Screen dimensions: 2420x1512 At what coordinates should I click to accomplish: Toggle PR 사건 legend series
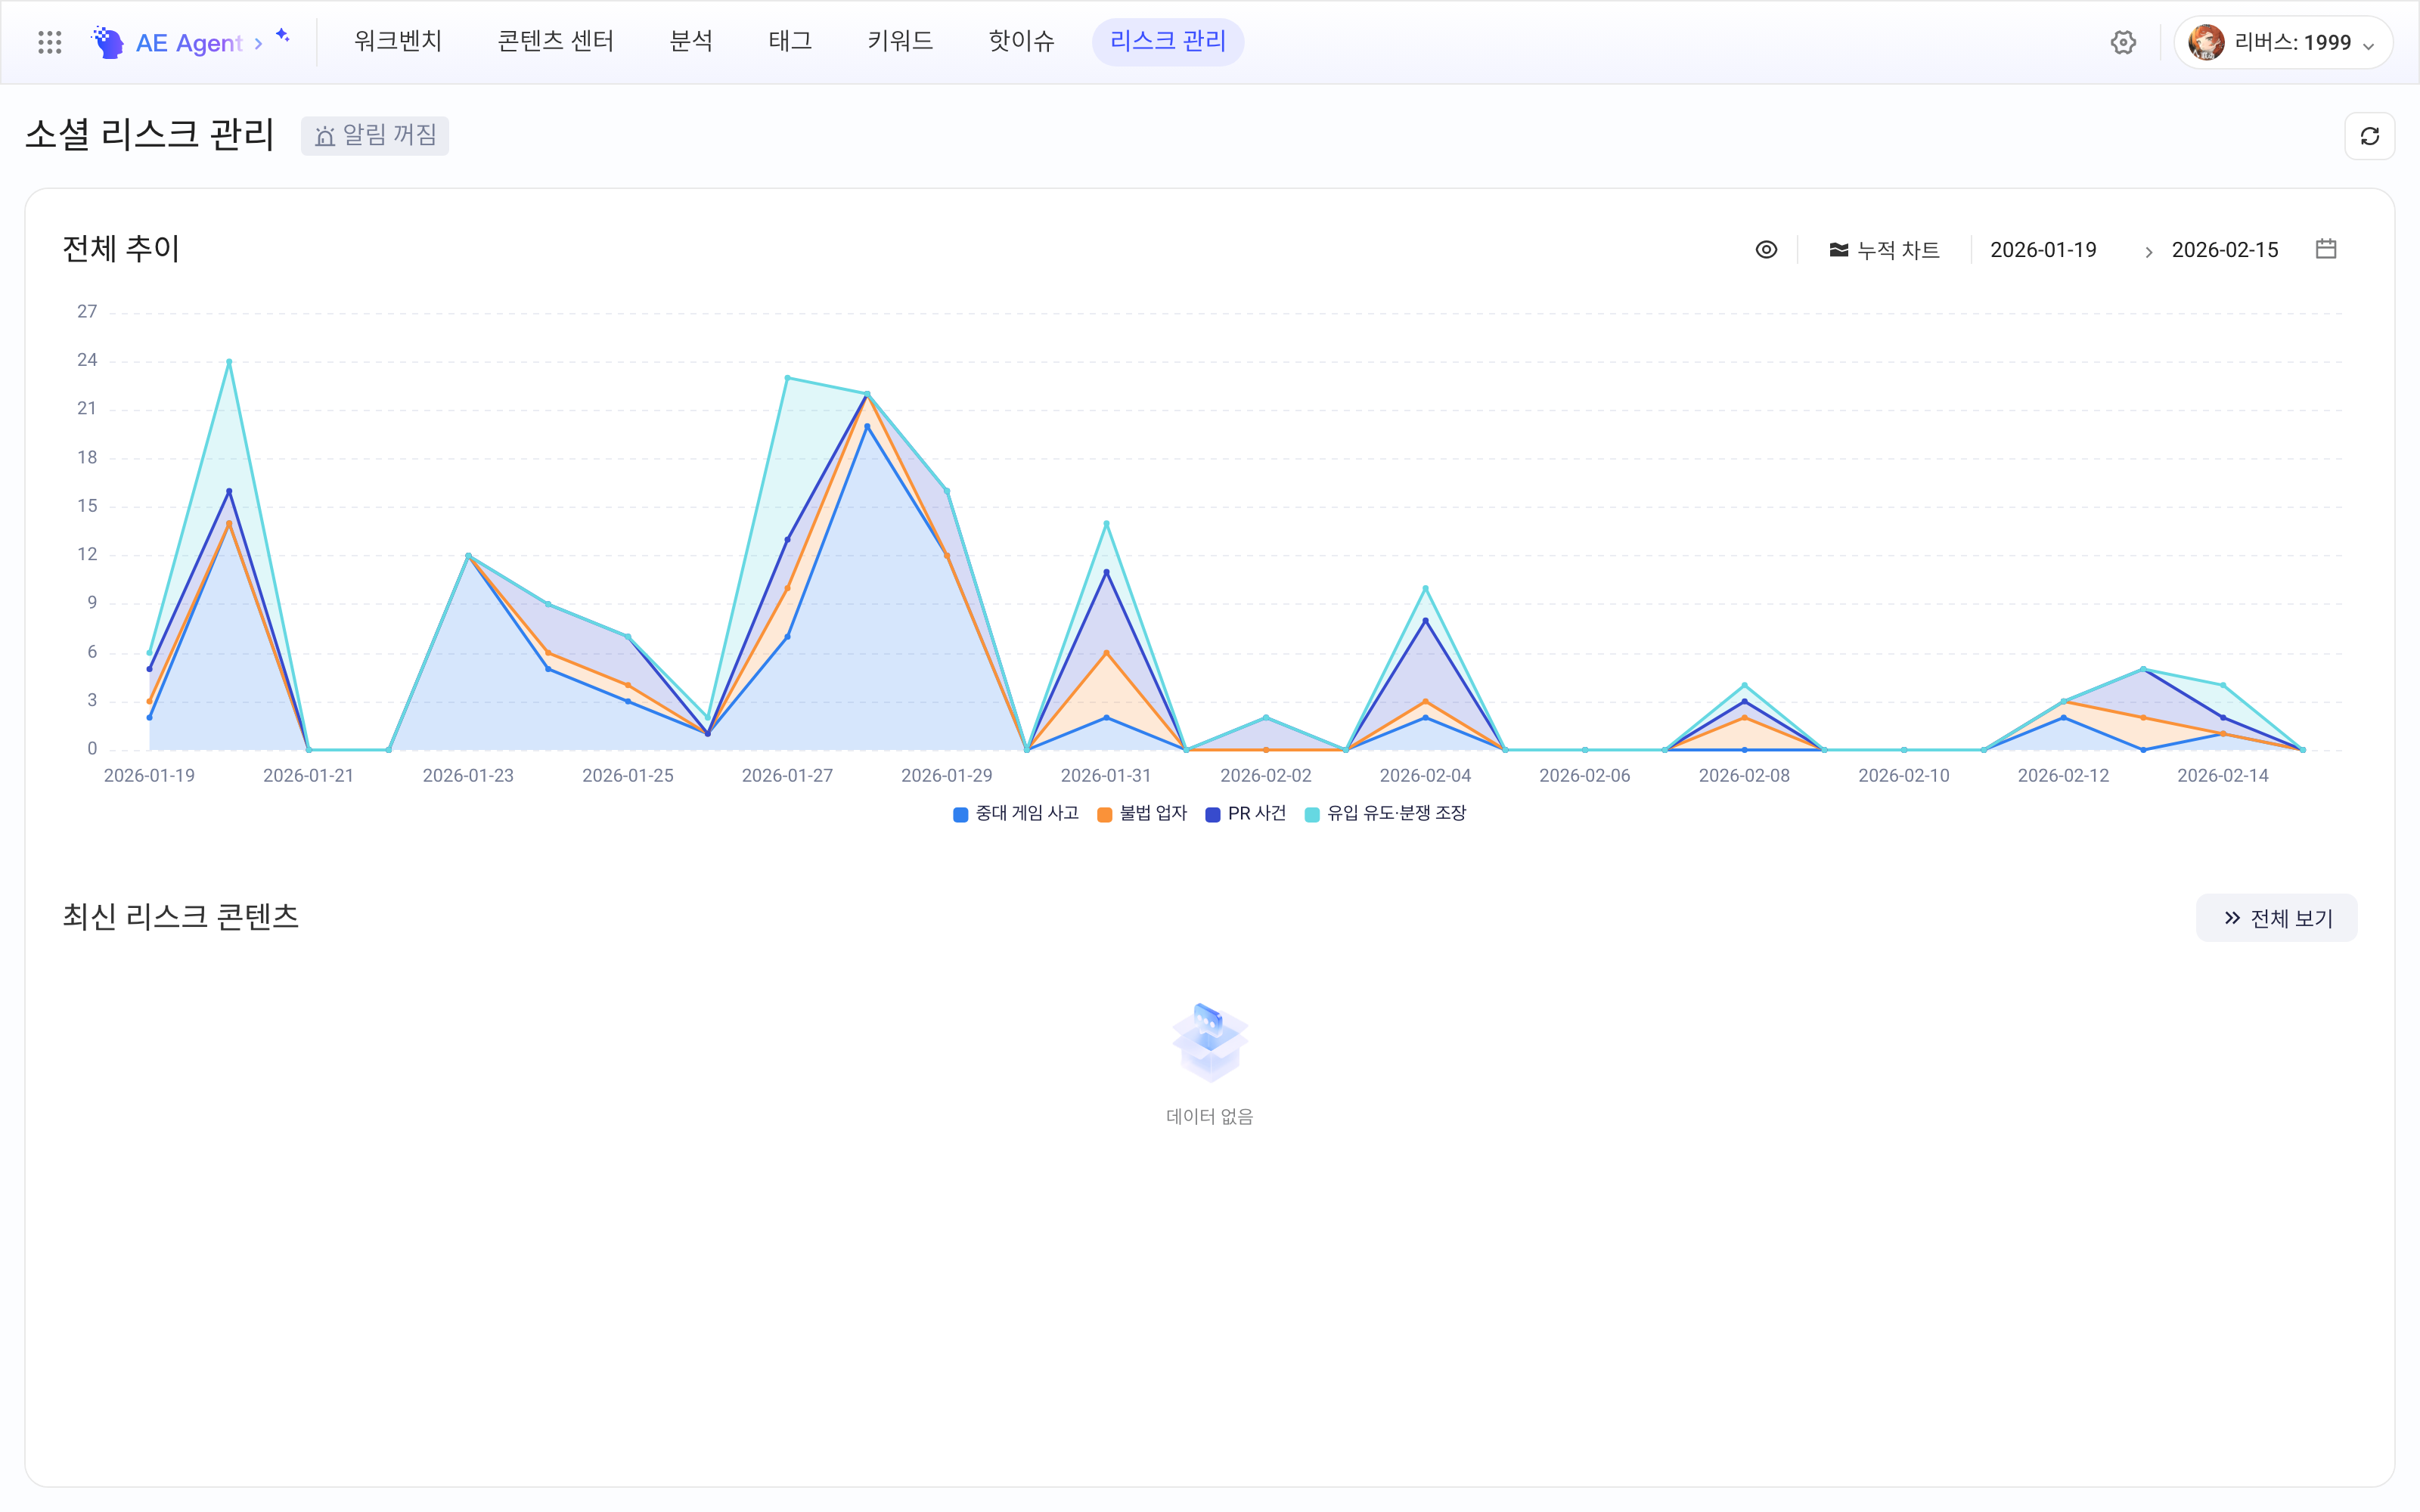click(x=1246, y=814)
